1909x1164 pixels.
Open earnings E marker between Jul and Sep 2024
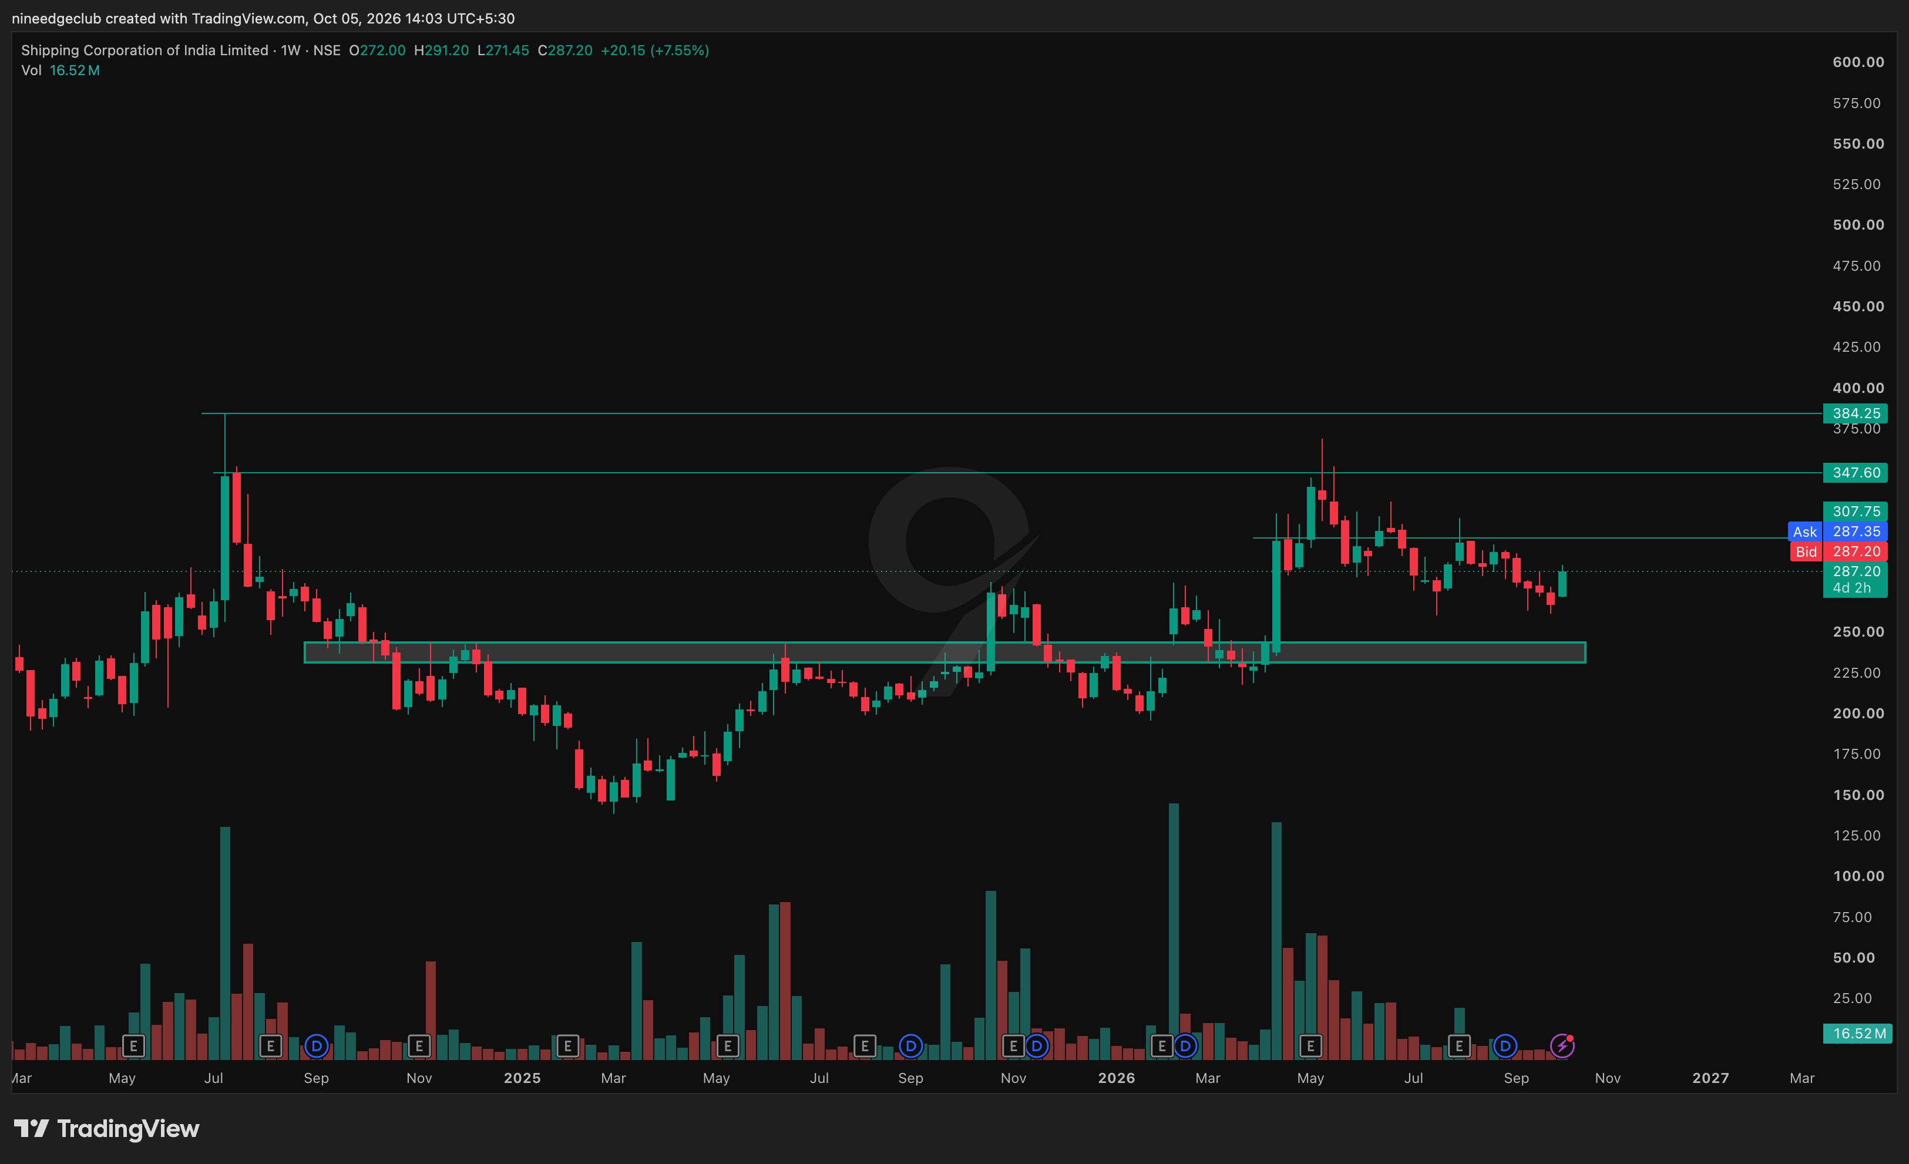point(270,1047)
